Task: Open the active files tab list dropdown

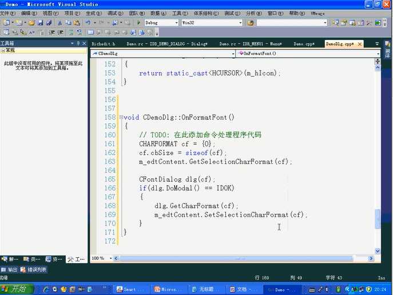Action: (x=377, y=43)
